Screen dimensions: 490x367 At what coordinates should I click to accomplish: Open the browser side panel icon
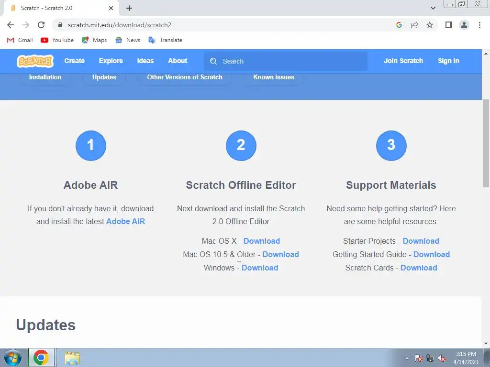[x=449, y=25]
